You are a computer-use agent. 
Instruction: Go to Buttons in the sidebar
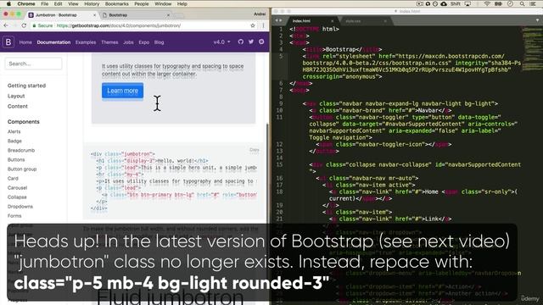[x=16, y=159]
